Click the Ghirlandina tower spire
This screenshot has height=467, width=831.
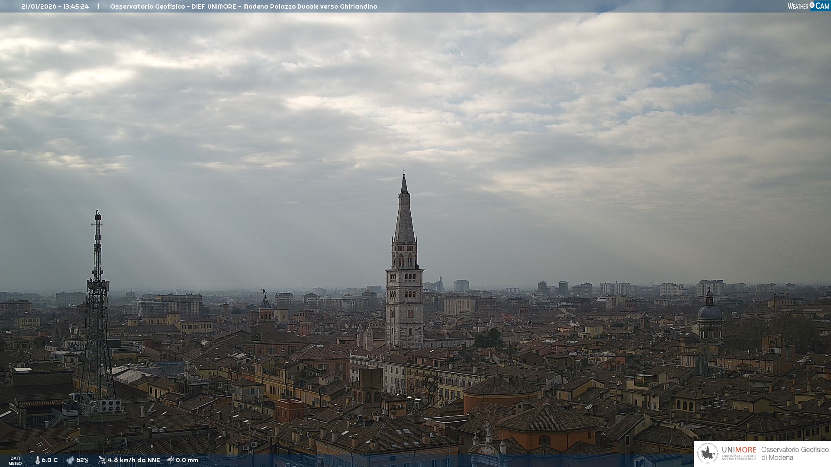coord(404,212)
